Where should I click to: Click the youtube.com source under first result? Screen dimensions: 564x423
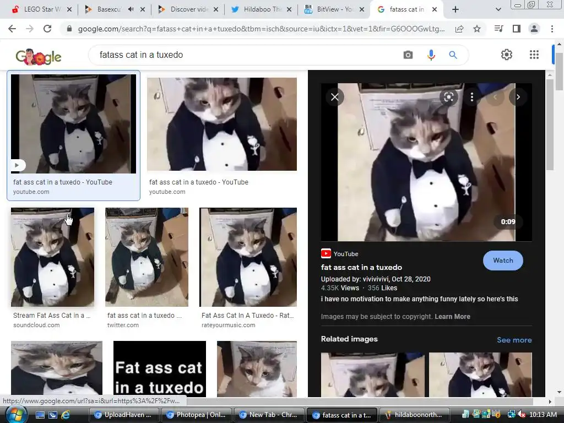(x=31, y=192)
